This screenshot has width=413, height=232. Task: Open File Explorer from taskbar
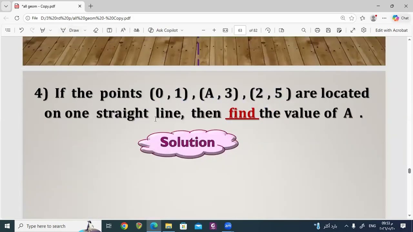[x=168, y=226]
